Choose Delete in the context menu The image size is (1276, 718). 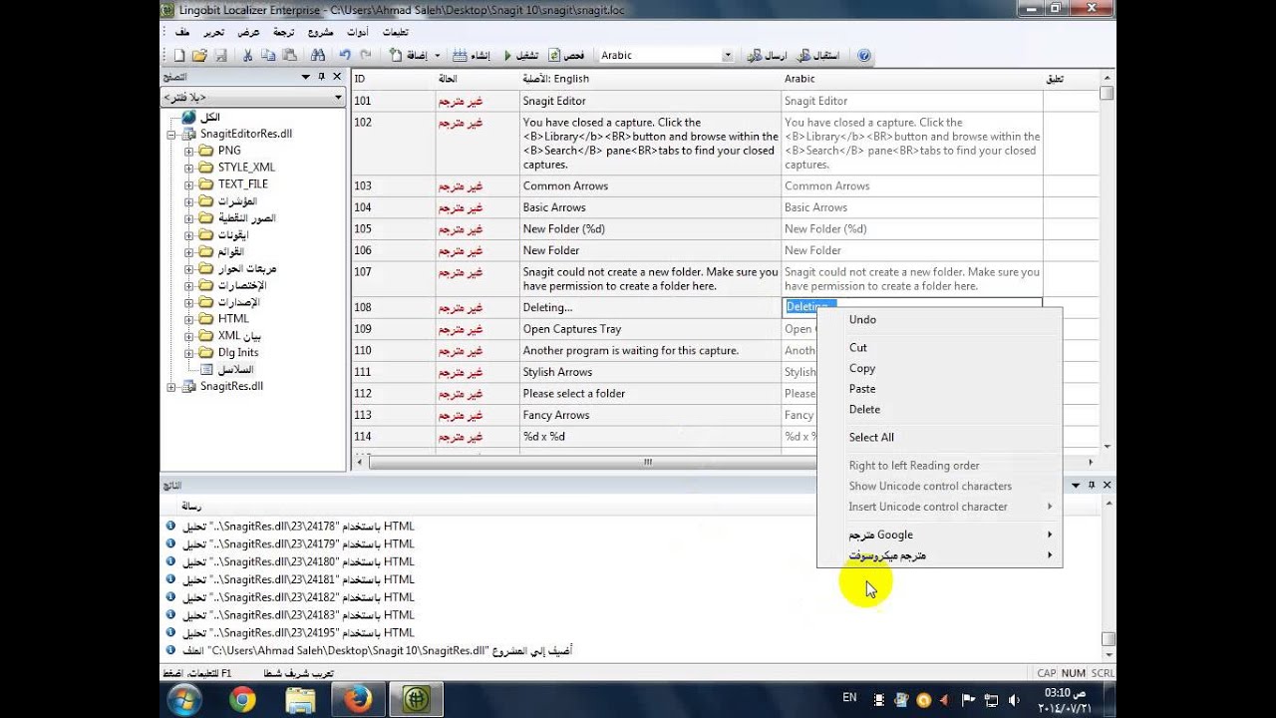coord(939,410)
